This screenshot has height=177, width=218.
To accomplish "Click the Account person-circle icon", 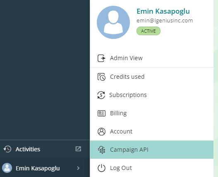I will point(101,131).
